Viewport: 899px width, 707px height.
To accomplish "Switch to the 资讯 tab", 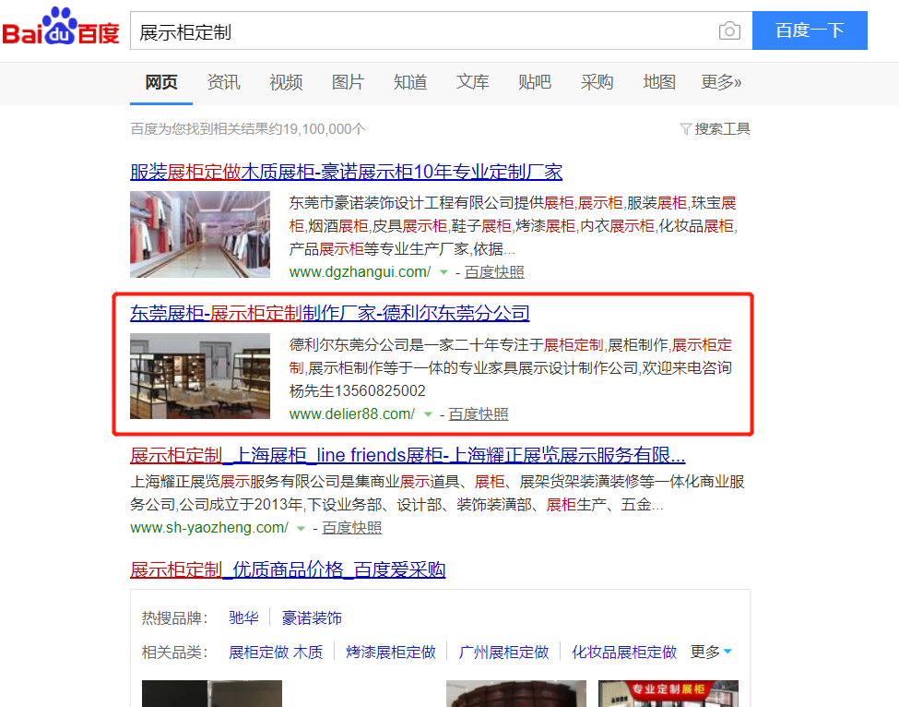I will pos(224,82).
